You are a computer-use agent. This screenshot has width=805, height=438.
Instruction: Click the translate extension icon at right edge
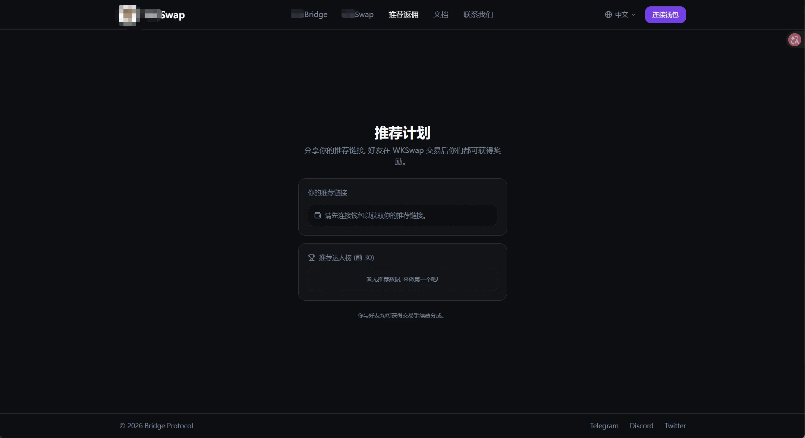coord(795,40)
